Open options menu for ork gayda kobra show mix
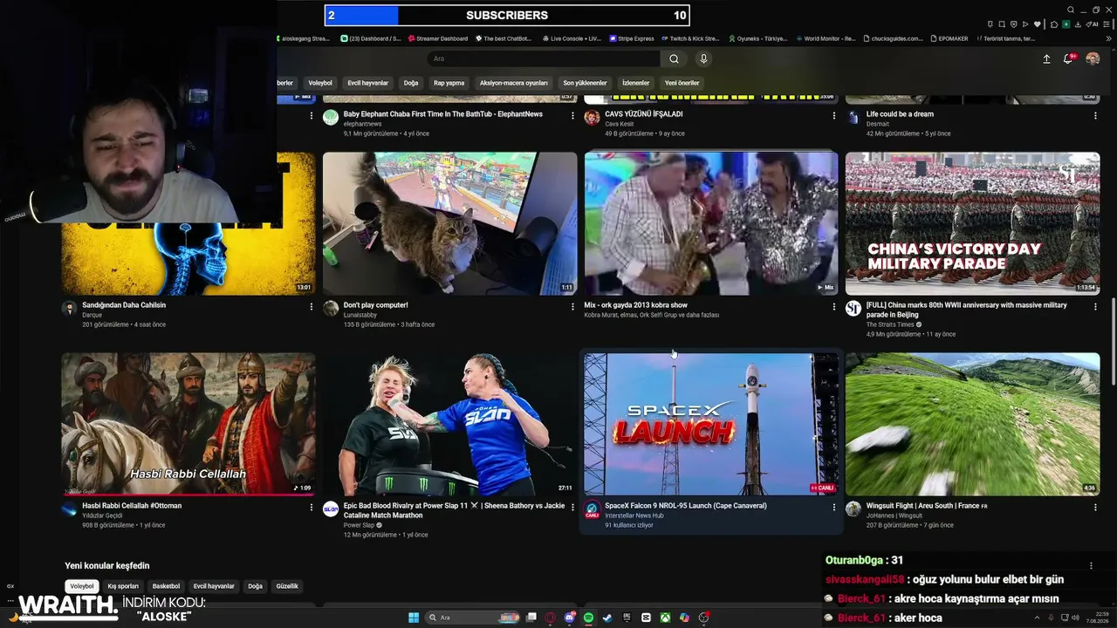This screenshot has height=628, width=1117. pyautogui.click(x=833, y=306)
